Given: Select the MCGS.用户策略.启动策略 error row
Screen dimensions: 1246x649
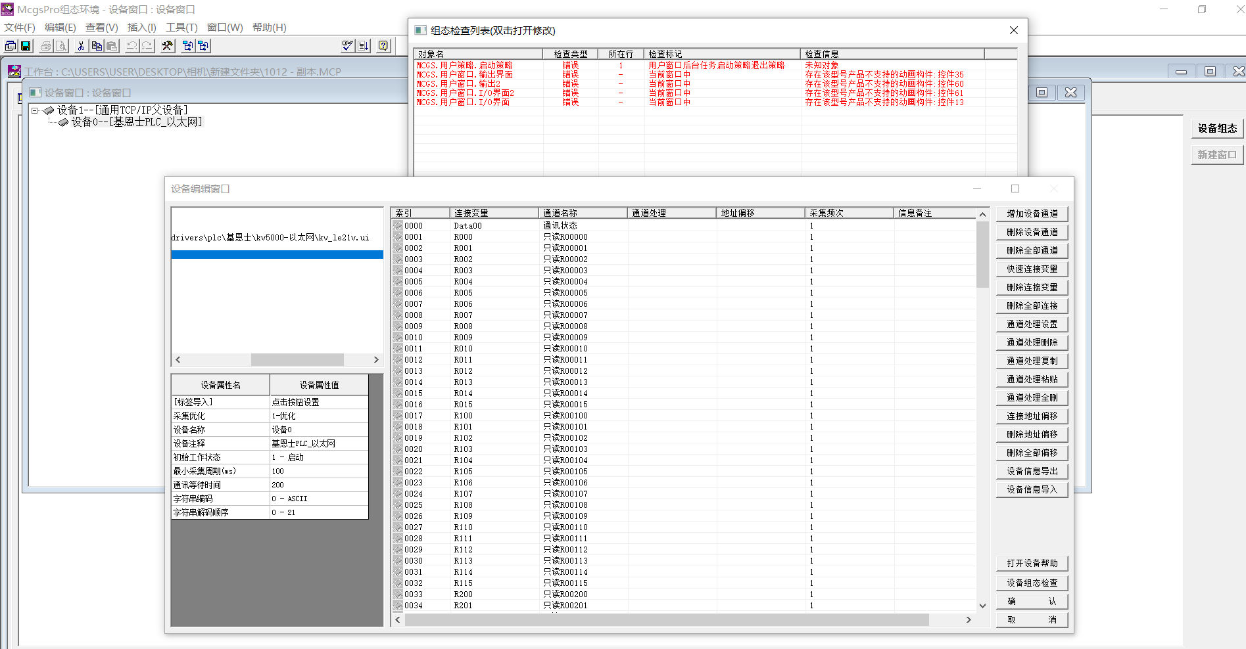Looking at the screenshot, I should pos(464,66).
